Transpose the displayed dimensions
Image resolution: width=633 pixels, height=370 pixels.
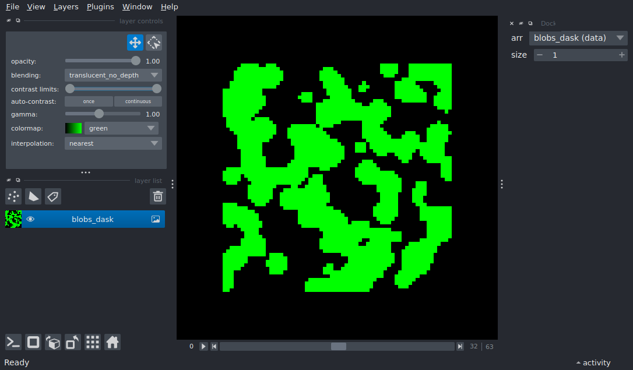pyautogui.click(x=73, y=343)
